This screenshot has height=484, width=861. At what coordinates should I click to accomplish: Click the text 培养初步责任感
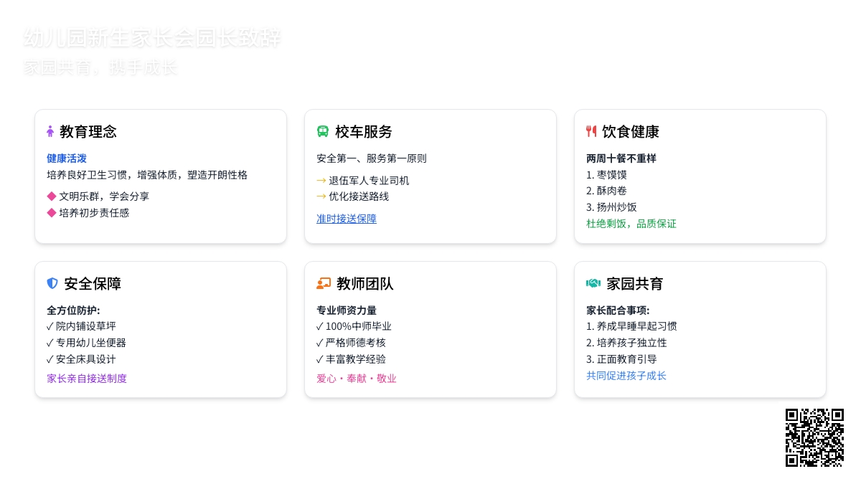94,213
